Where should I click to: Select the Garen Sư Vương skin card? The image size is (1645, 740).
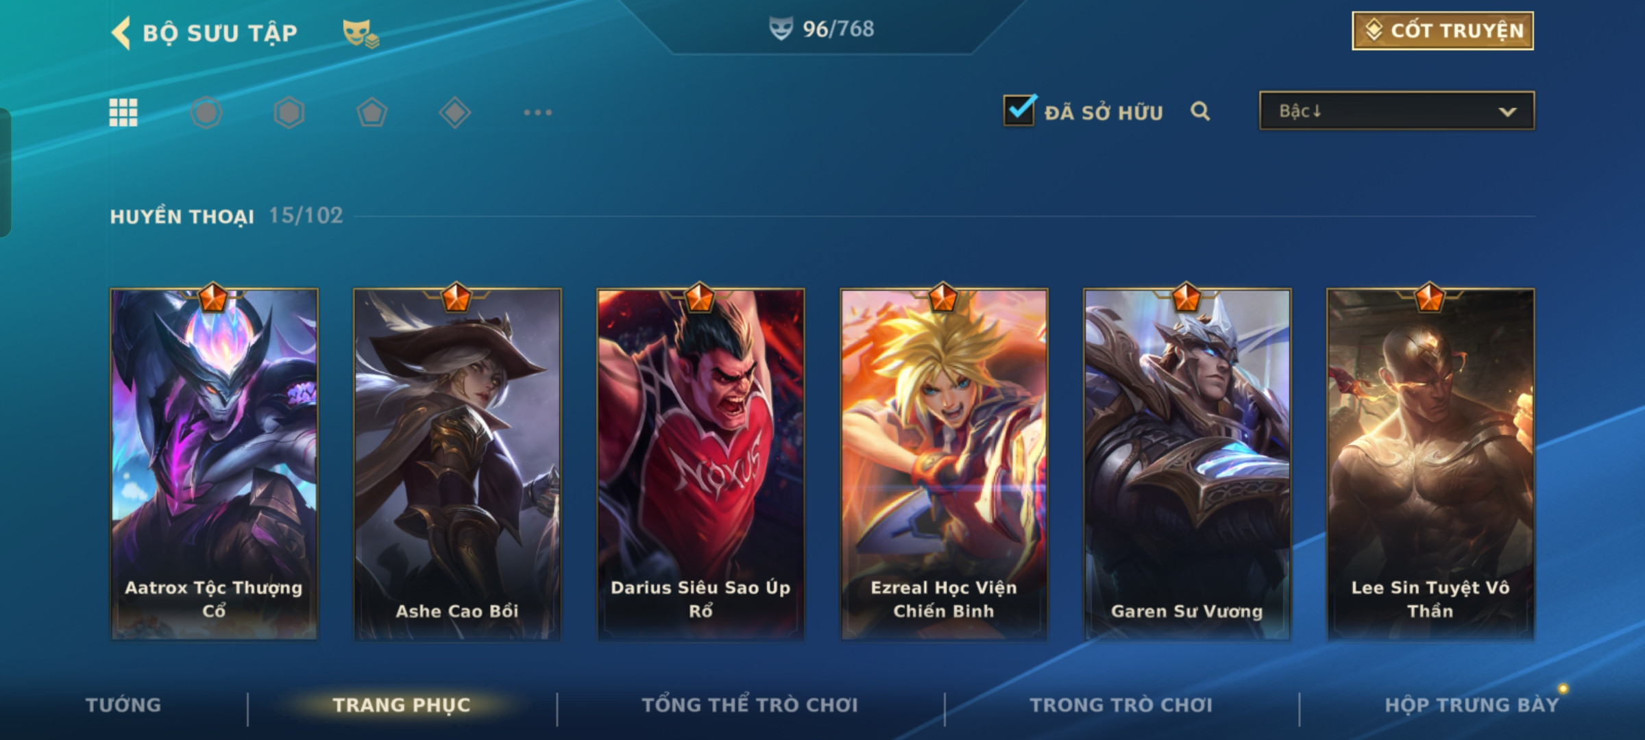pos(1187,465)
